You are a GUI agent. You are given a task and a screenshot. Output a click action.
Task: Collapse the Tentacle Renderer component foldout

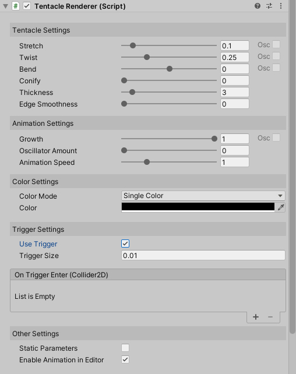[5, 6]
